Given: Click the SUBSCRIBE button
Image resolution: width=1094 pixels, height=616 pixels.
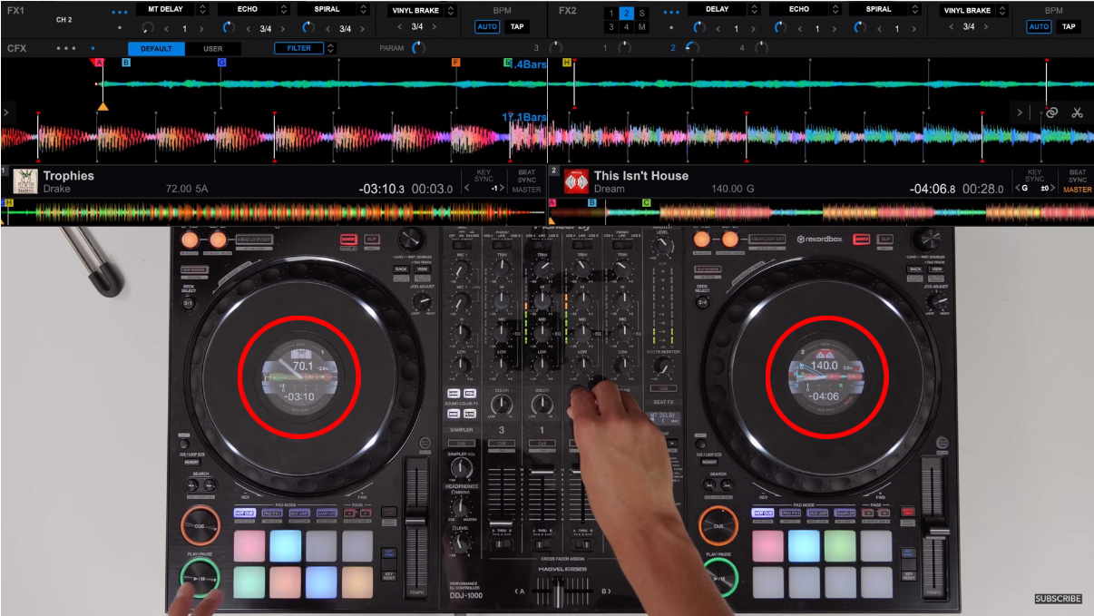Looking at the screenshot, I should click(x=1058, y=597).
